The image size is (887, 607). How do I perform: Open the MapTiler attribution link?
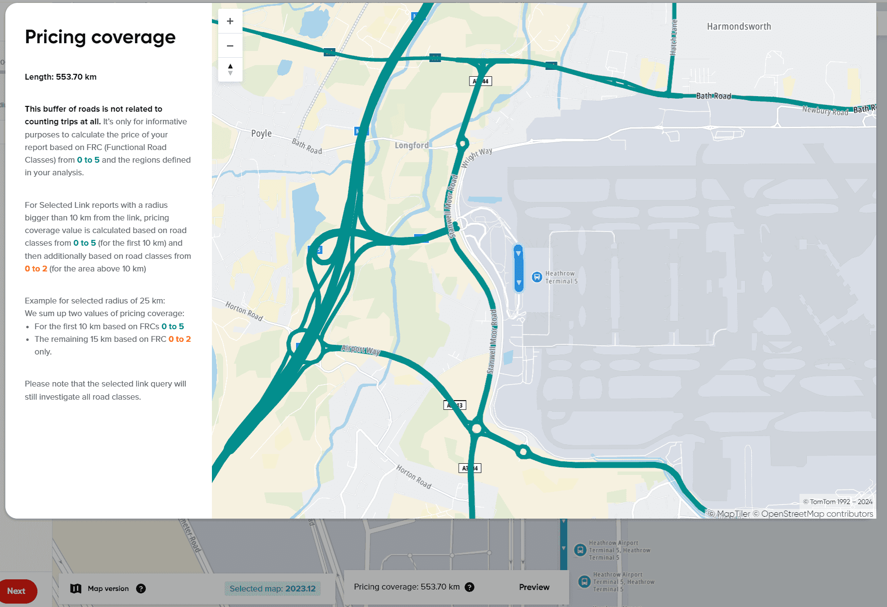click(x=733, y=514)
